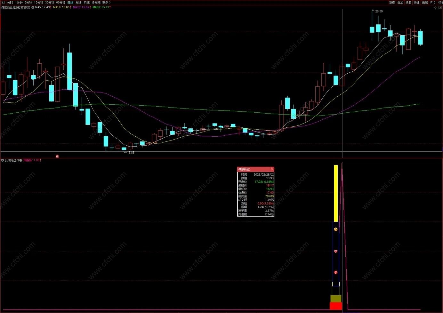
Task: Click the 最高价 18.17 row
Action: [x=256, y=185]
